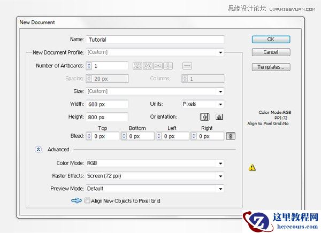Click the Color Mode:RGB summary text
Image resolution: width=321 pixels, height=233 pixels.
tap(275, 112)
